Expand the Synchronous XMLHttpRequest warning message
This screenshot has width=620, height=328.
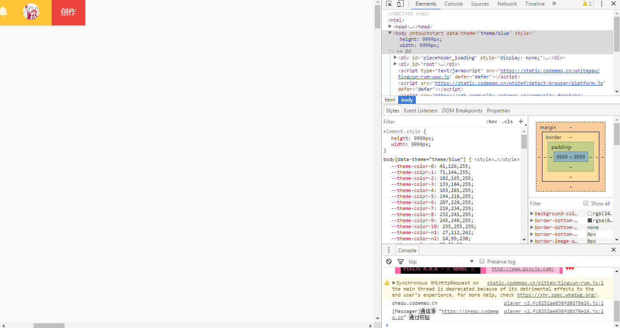coord(394,283)
